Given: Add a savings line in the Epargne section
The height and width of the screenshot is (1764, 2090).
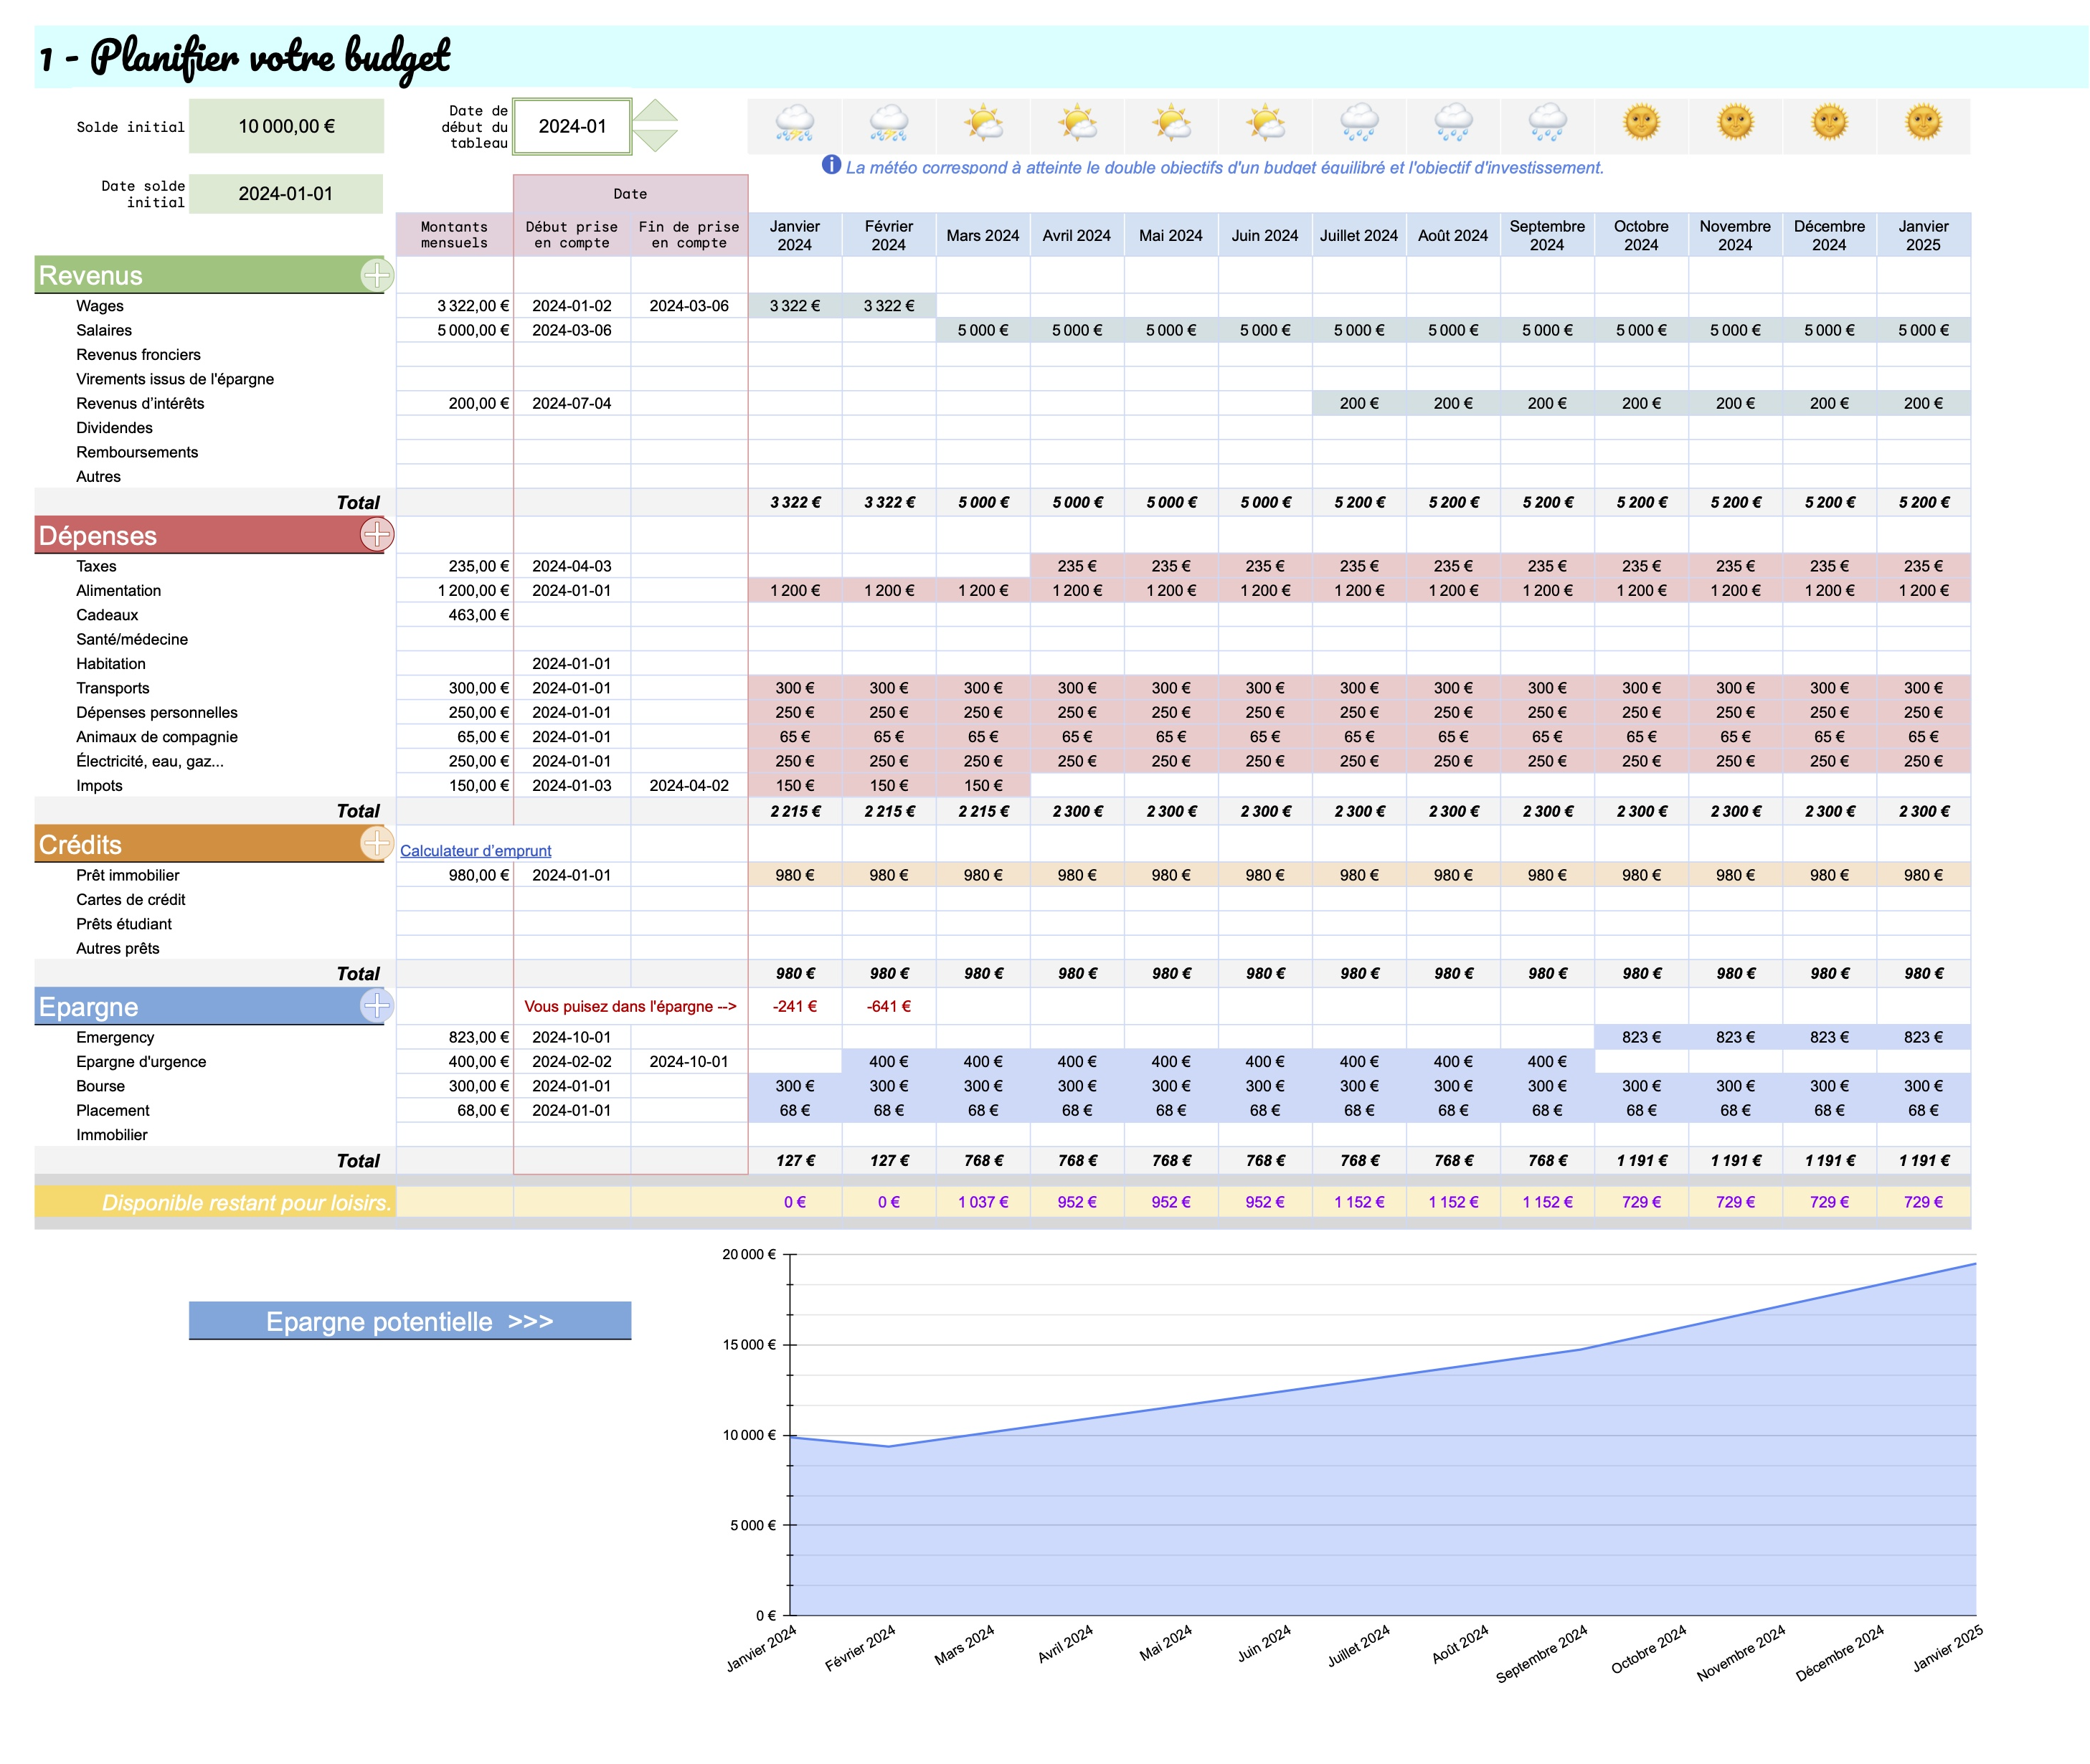Looking at the screenshot, I should (x=378, y=1007).
